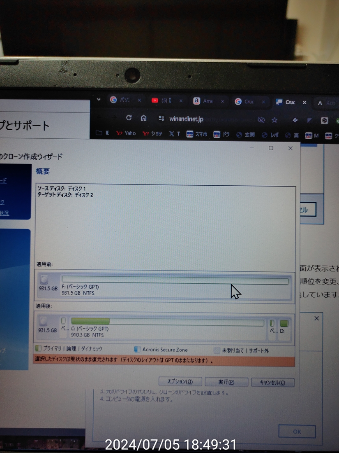Open the IE bookmarks folder

tap(103, 133)
